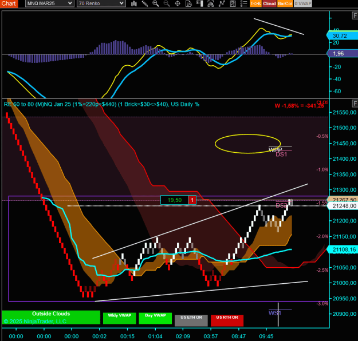Toggle the BarCol toolbar button
This screenshot has width=358, height=341.
tap(285, 3)
